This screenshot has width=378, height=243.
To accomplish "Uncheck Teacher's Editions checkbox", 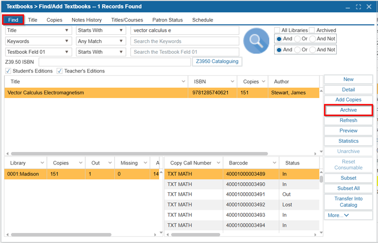I will [x=59, y=71].
